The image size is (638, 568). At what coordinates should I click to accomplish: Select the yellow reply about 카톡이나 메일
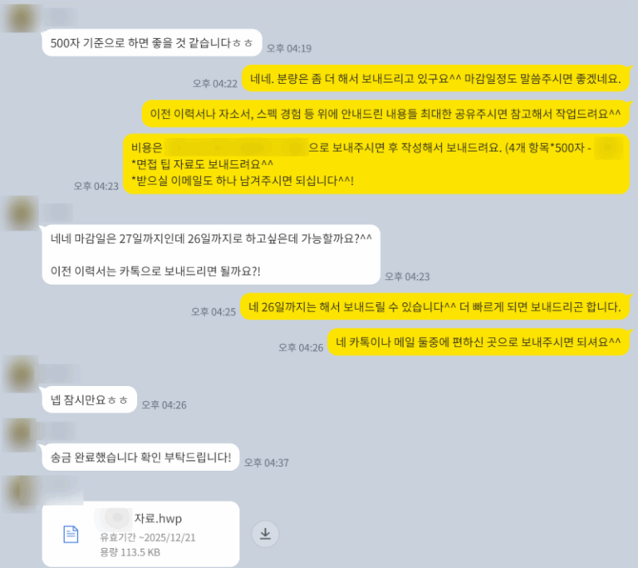(478, 342)
